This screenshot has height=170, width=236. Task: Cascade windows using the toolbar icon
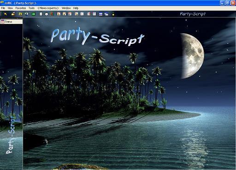point(106,14)
